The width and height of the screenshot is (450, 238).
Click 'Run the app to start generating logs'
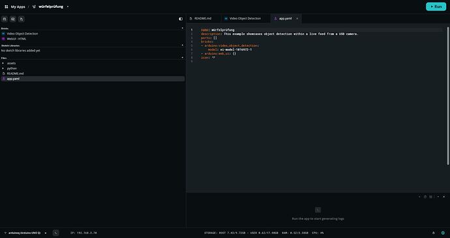click(x=318, y=219)
